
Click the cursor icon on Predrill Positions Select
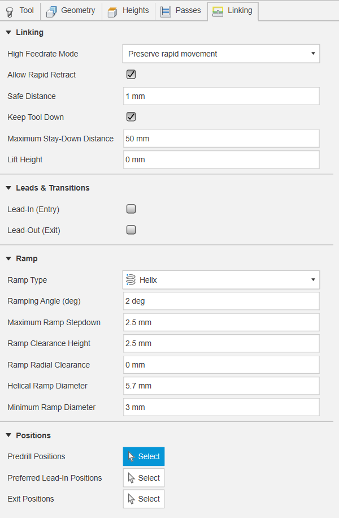[x=131, y=456]
